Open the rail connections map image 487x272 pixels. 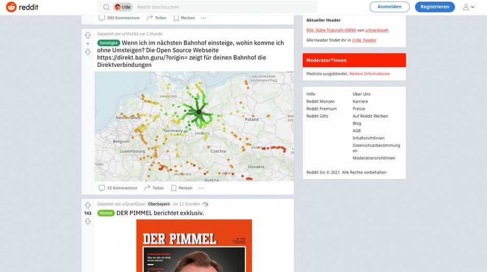194,126
